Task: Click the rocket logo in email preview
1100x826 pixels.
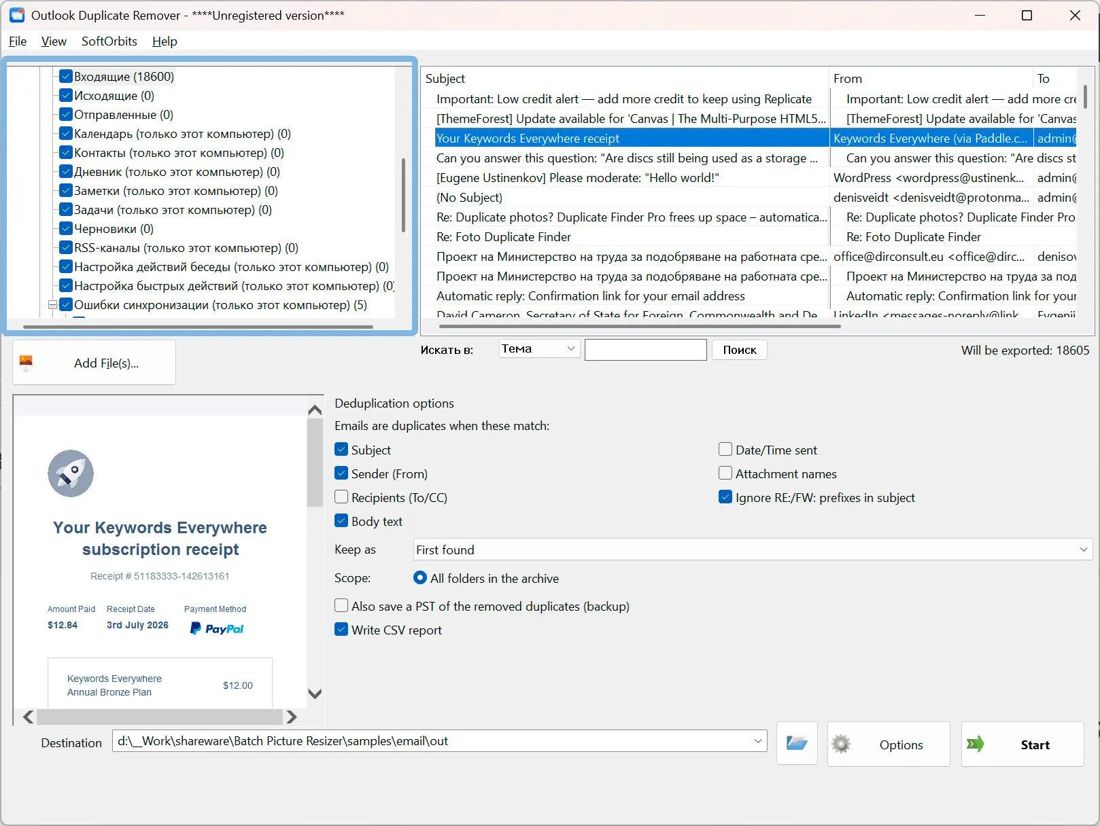Action: pyautogui.click(x=71, y=473)
